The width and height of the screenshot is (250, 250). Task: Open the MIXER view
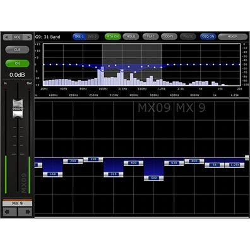[x=232, y=37]
